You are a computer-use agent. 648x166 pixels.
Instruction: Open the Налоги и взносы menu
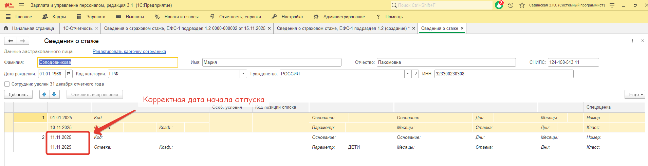pos(177,17)
